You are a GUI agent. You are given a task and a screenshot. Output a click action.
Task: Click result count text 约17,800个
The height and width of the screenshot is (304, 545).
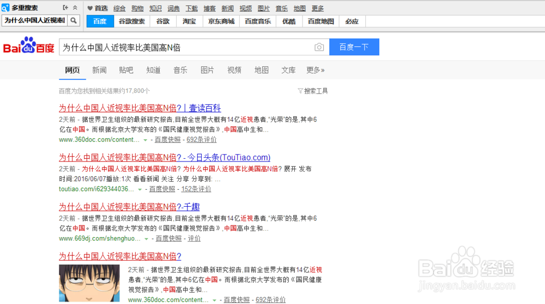tap(135, 91)
